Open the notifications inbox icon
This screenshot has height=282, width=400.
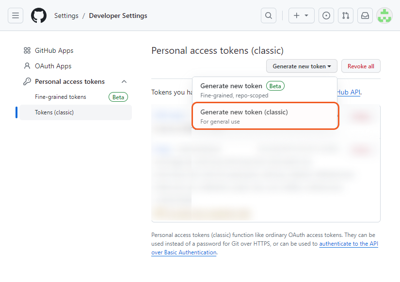point(365,16)
